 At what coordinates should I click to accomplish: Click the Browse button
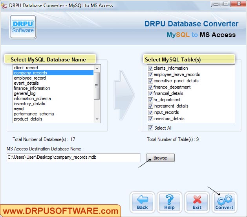coord(160,158)
